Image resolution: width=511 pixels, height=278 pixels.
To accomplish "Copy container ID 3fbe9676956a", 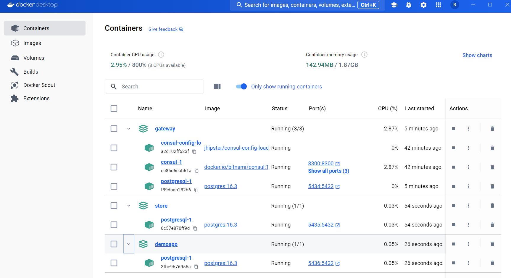I will click(196, 267).
